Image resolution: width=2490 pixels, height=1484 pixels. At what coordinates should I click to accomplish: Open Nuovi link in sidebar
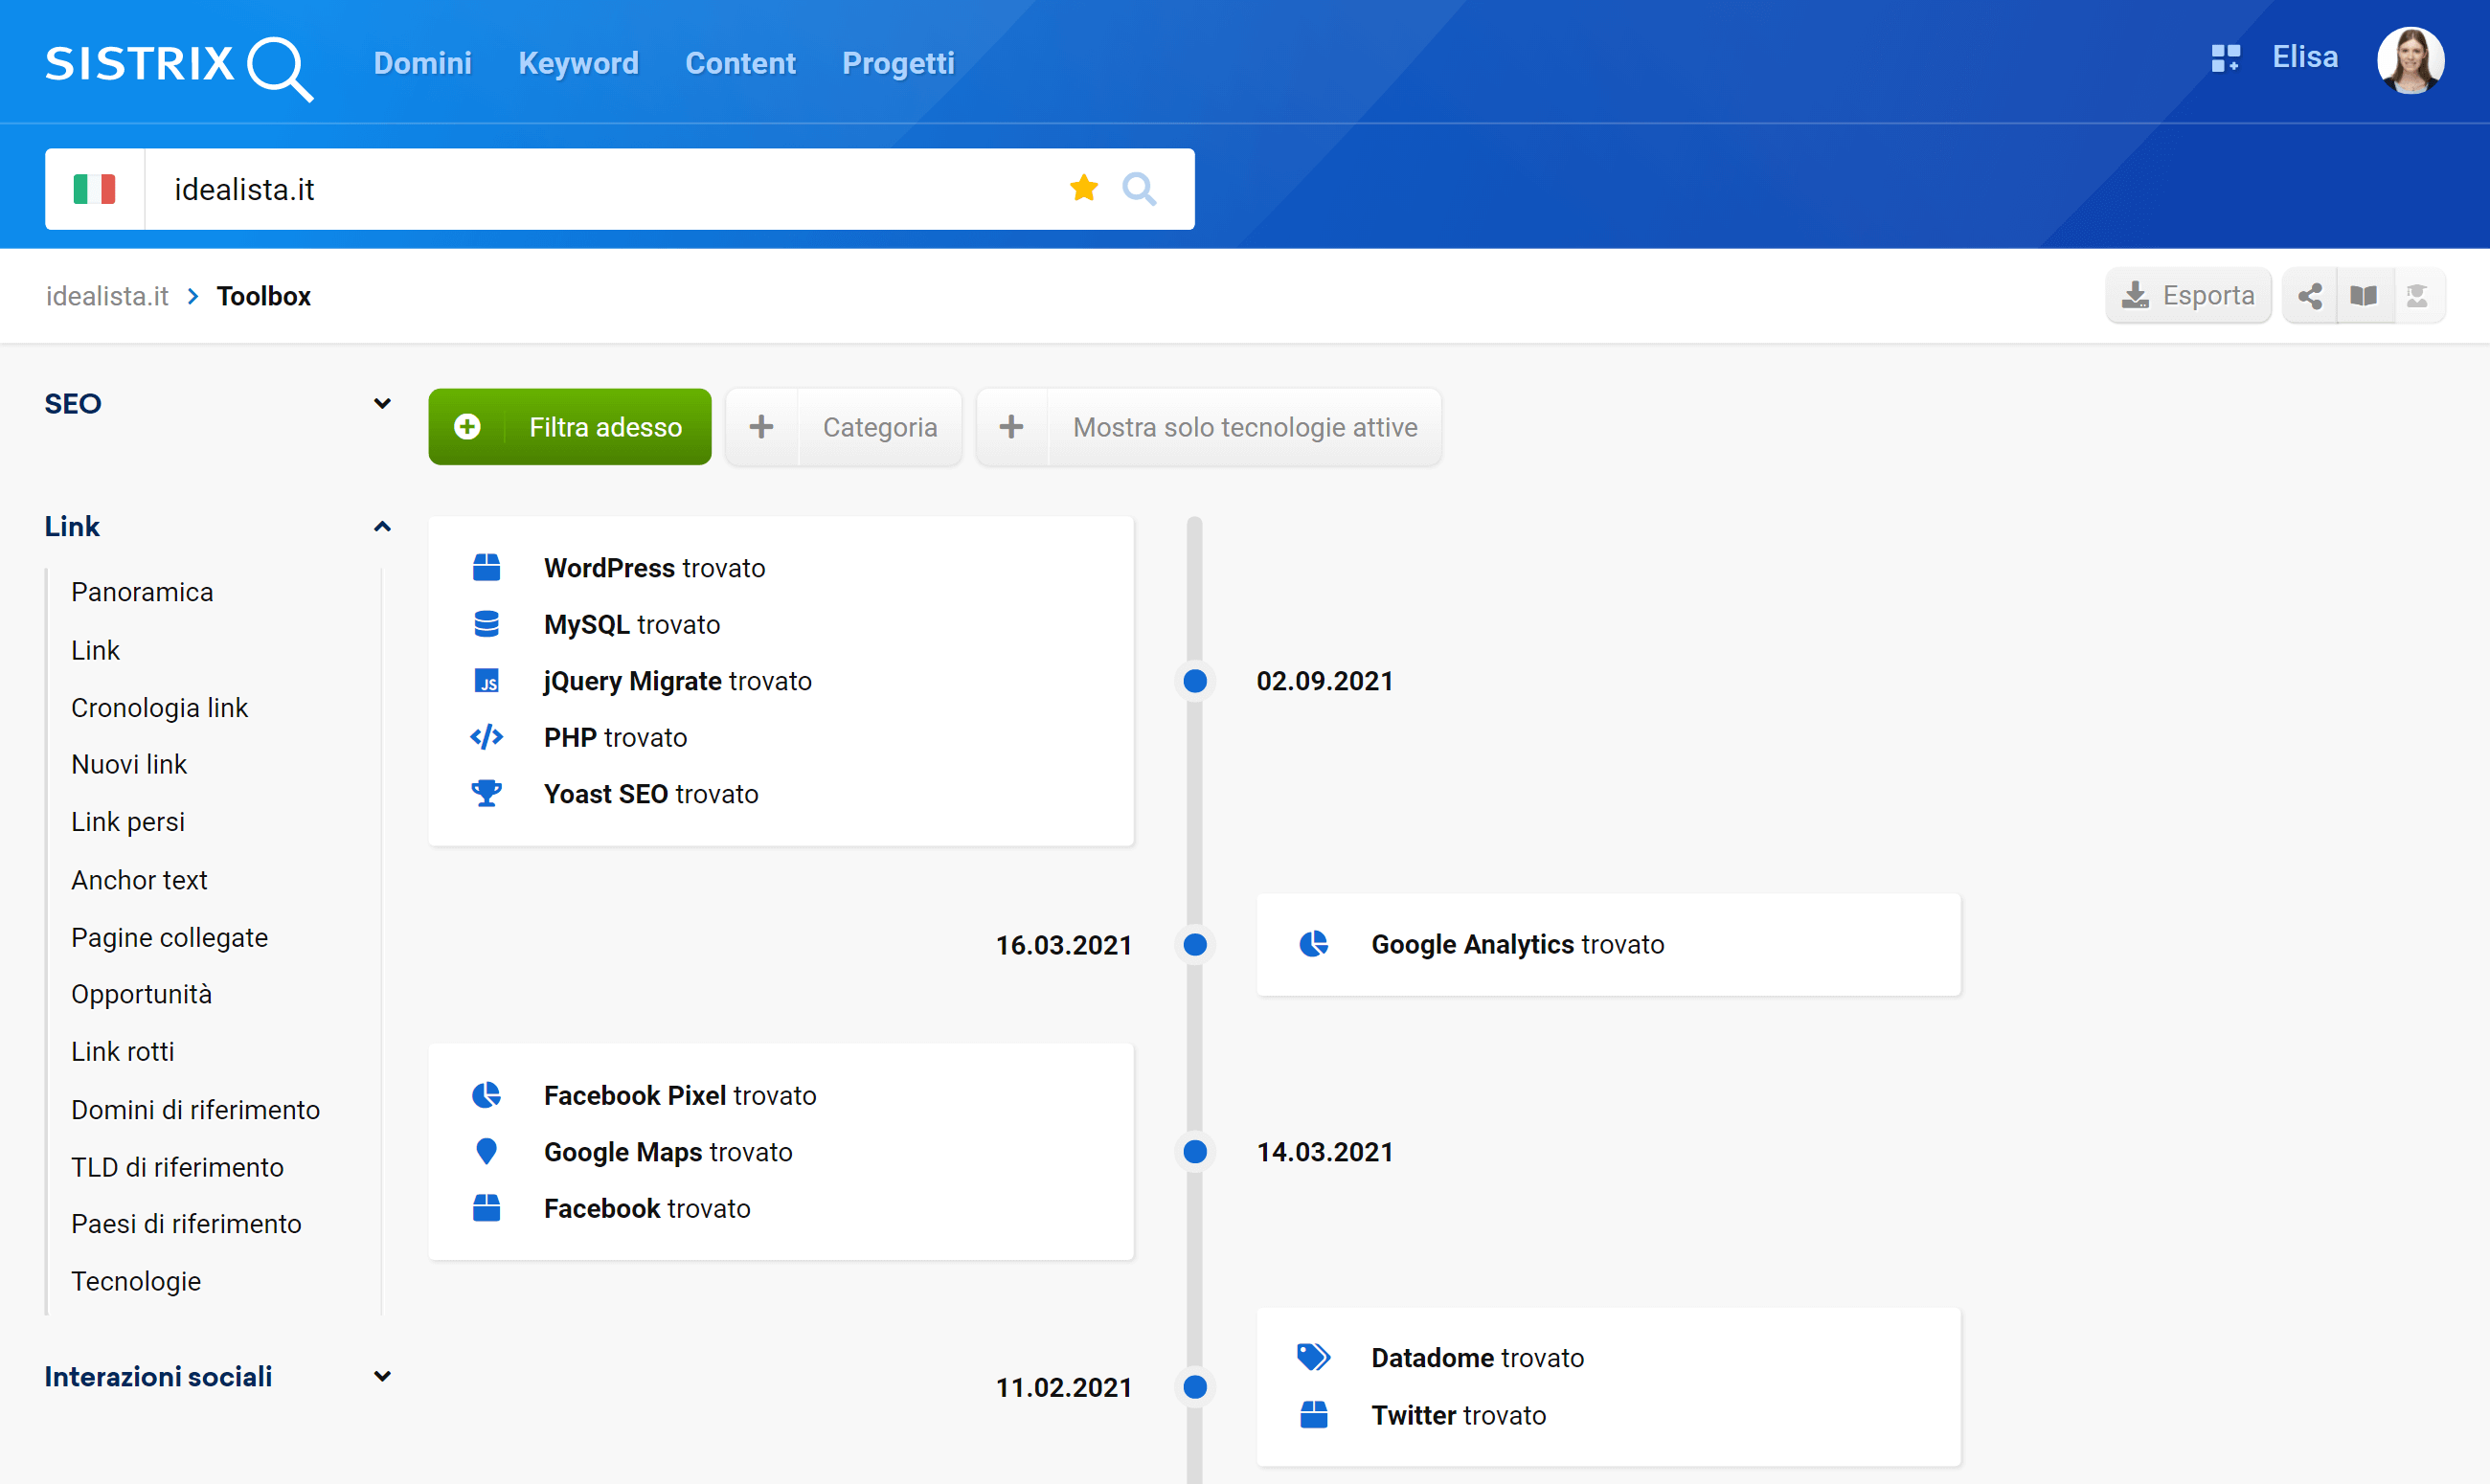point(129,765)
